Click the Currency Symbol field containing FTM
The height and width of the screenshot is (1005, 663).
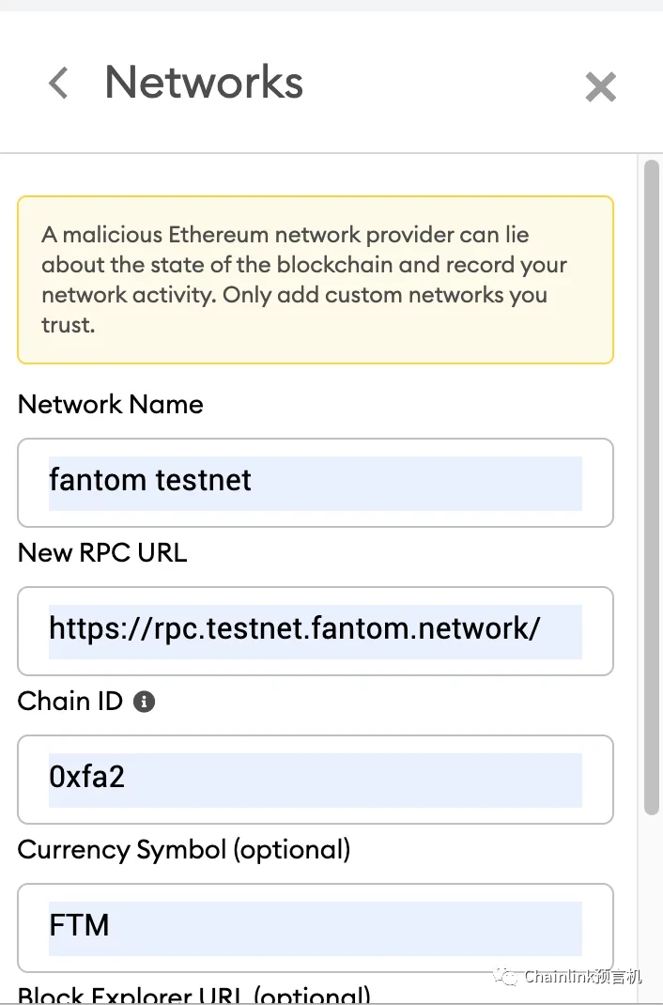pos(315,928)
